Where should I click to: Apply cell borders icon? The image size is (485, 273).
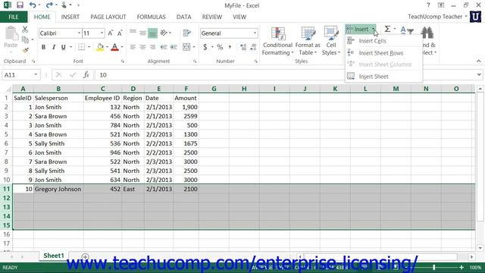coord(81,47)
